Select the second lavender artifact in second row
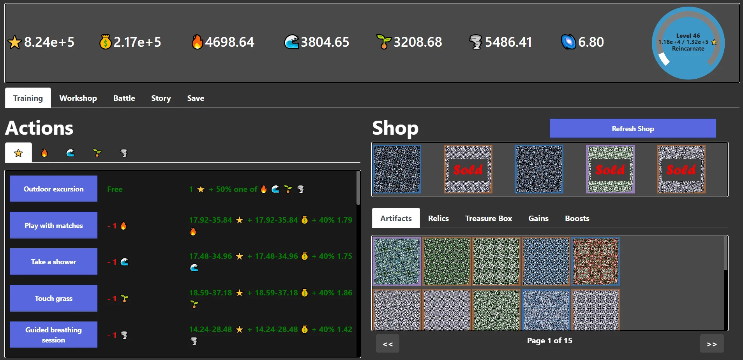The width and height of the screenshot is (743, 360). (447, 310)
